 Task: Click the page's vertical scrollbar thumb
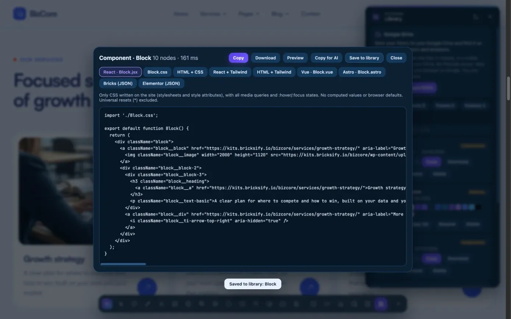[x=509, y=88]
